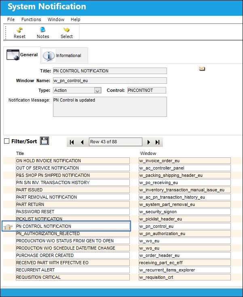Select PN CONTROL NOTIFICATION list row
The image size is (243, 297).
(73, 226)
